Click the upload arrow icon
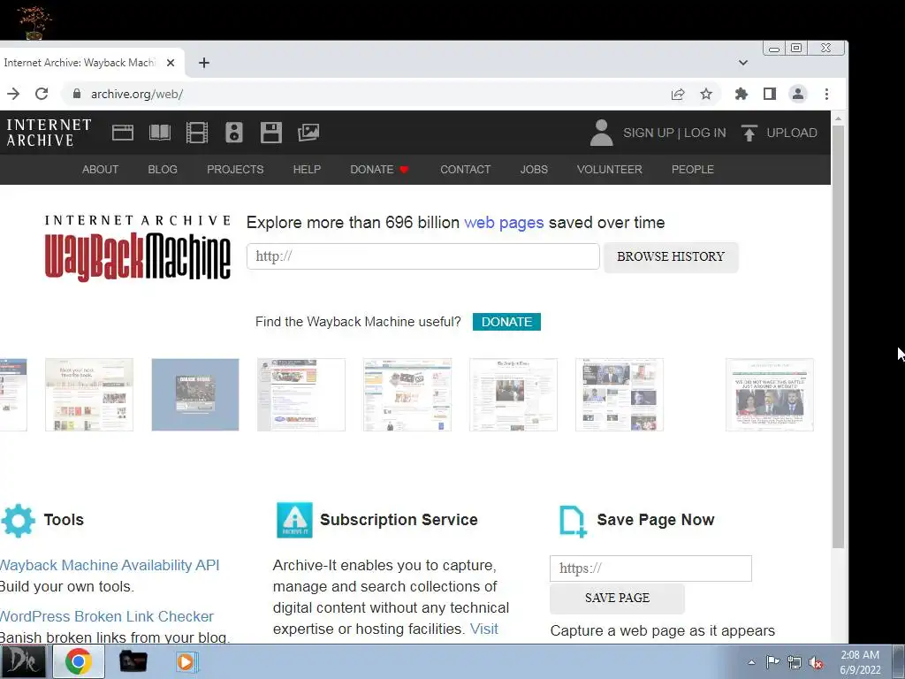The width and height of the screenshot is (905, 679). tap(749, 133)
